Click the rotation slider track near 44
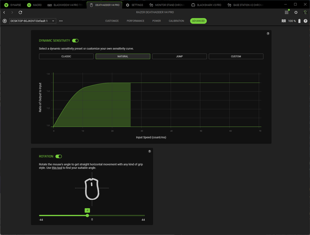 click(143, 215)
